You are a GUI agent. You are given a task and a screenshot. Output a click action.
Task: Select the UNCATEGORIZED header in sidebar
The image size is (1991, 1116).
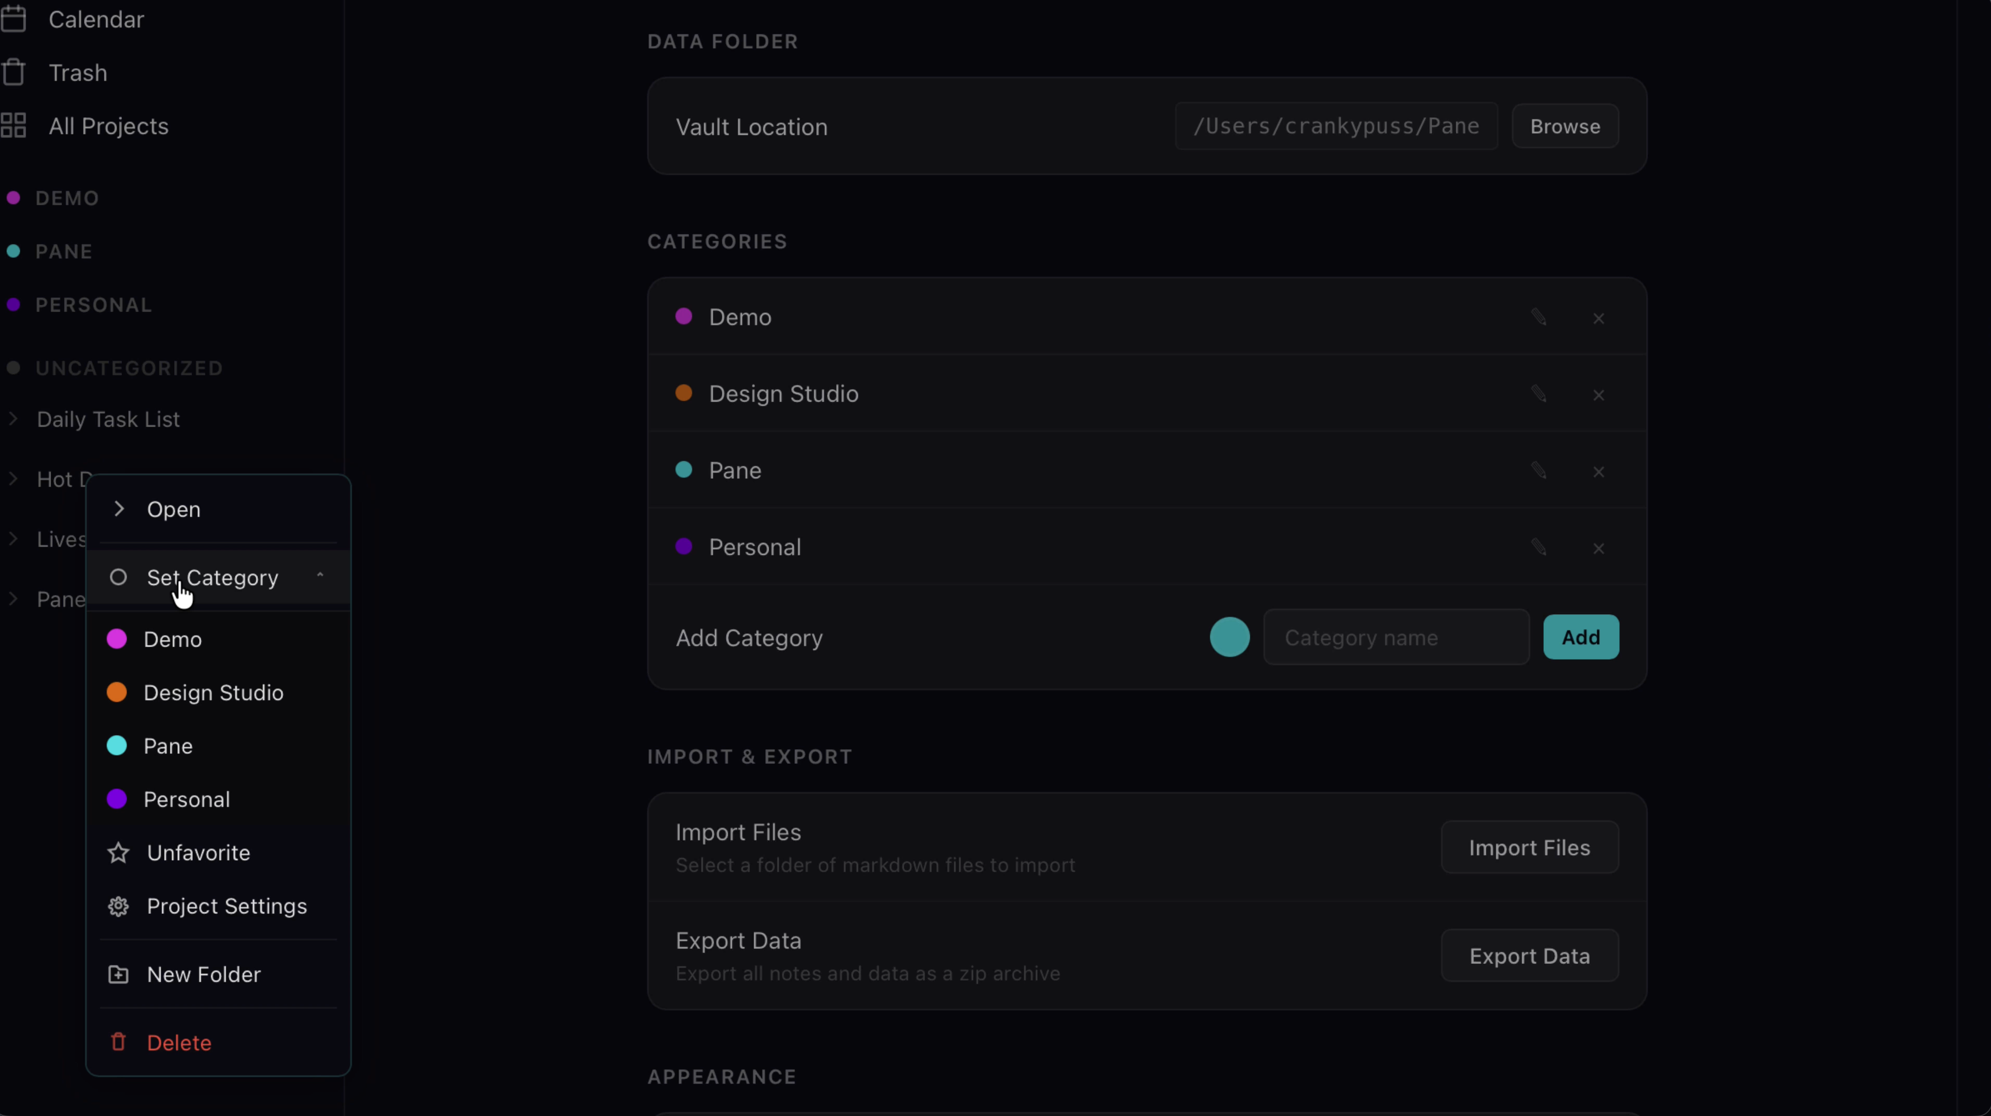click(x=129, y=368)
